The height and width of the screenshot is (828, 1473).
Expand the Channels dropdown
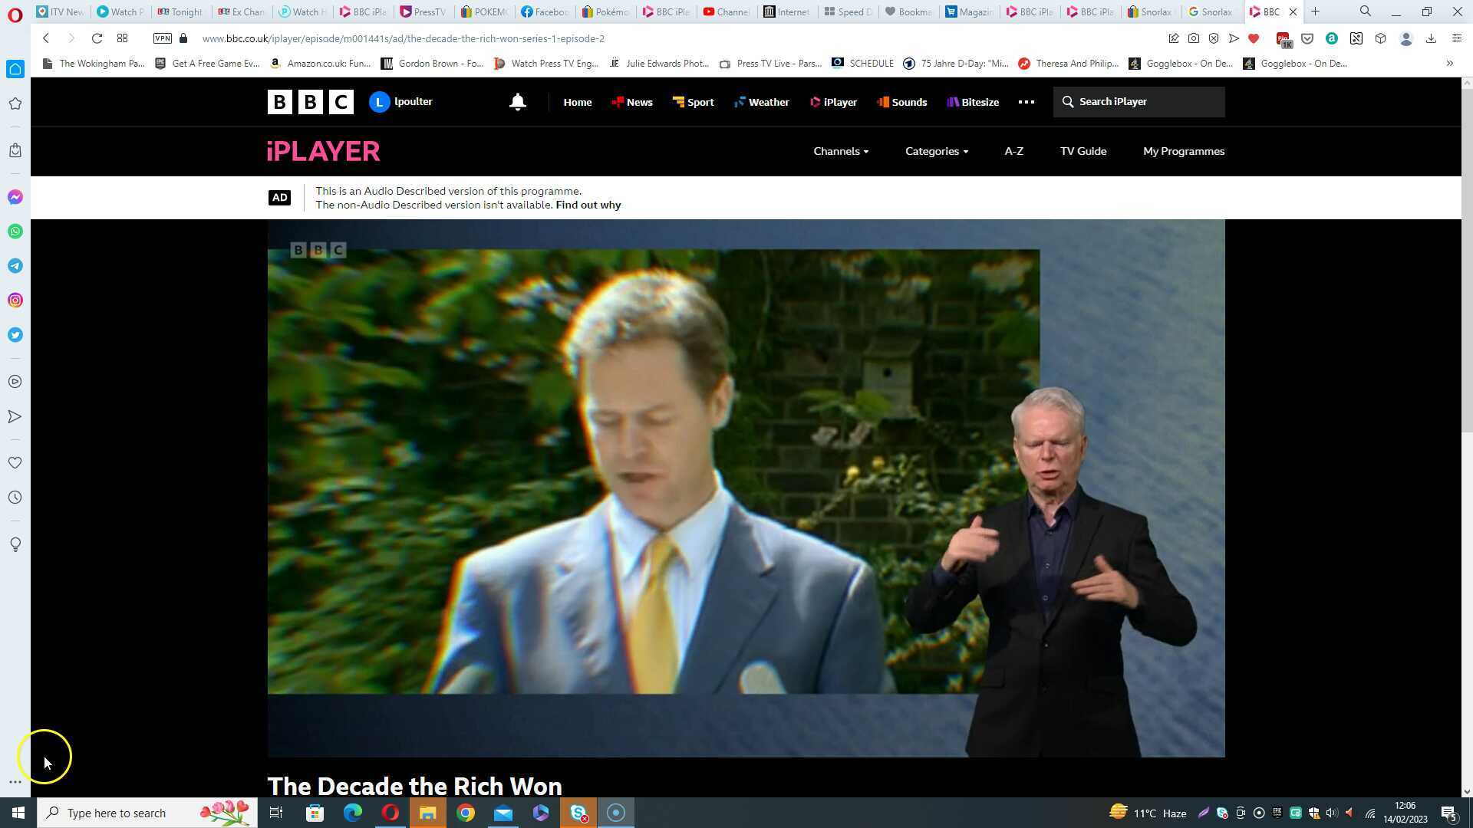point(841,151)
